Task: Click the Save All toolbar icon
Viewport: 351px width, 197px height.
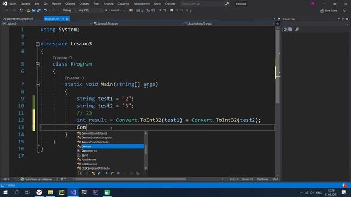Action: click(39, 10)
